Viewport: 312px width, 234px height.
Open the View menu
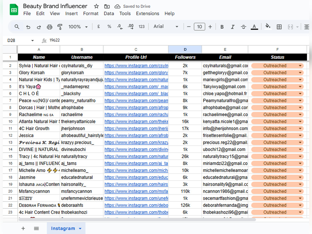pyautogui.click(x=55, y=13)
